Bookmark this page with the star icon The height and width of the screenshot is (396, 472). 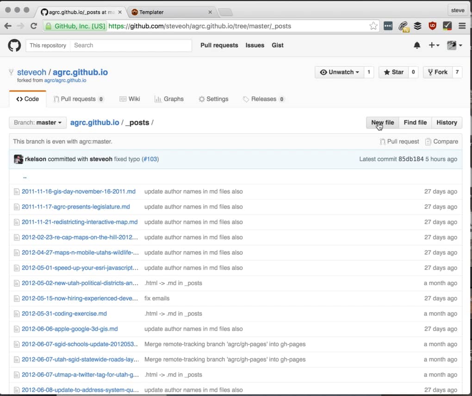(x=373, y=26)
